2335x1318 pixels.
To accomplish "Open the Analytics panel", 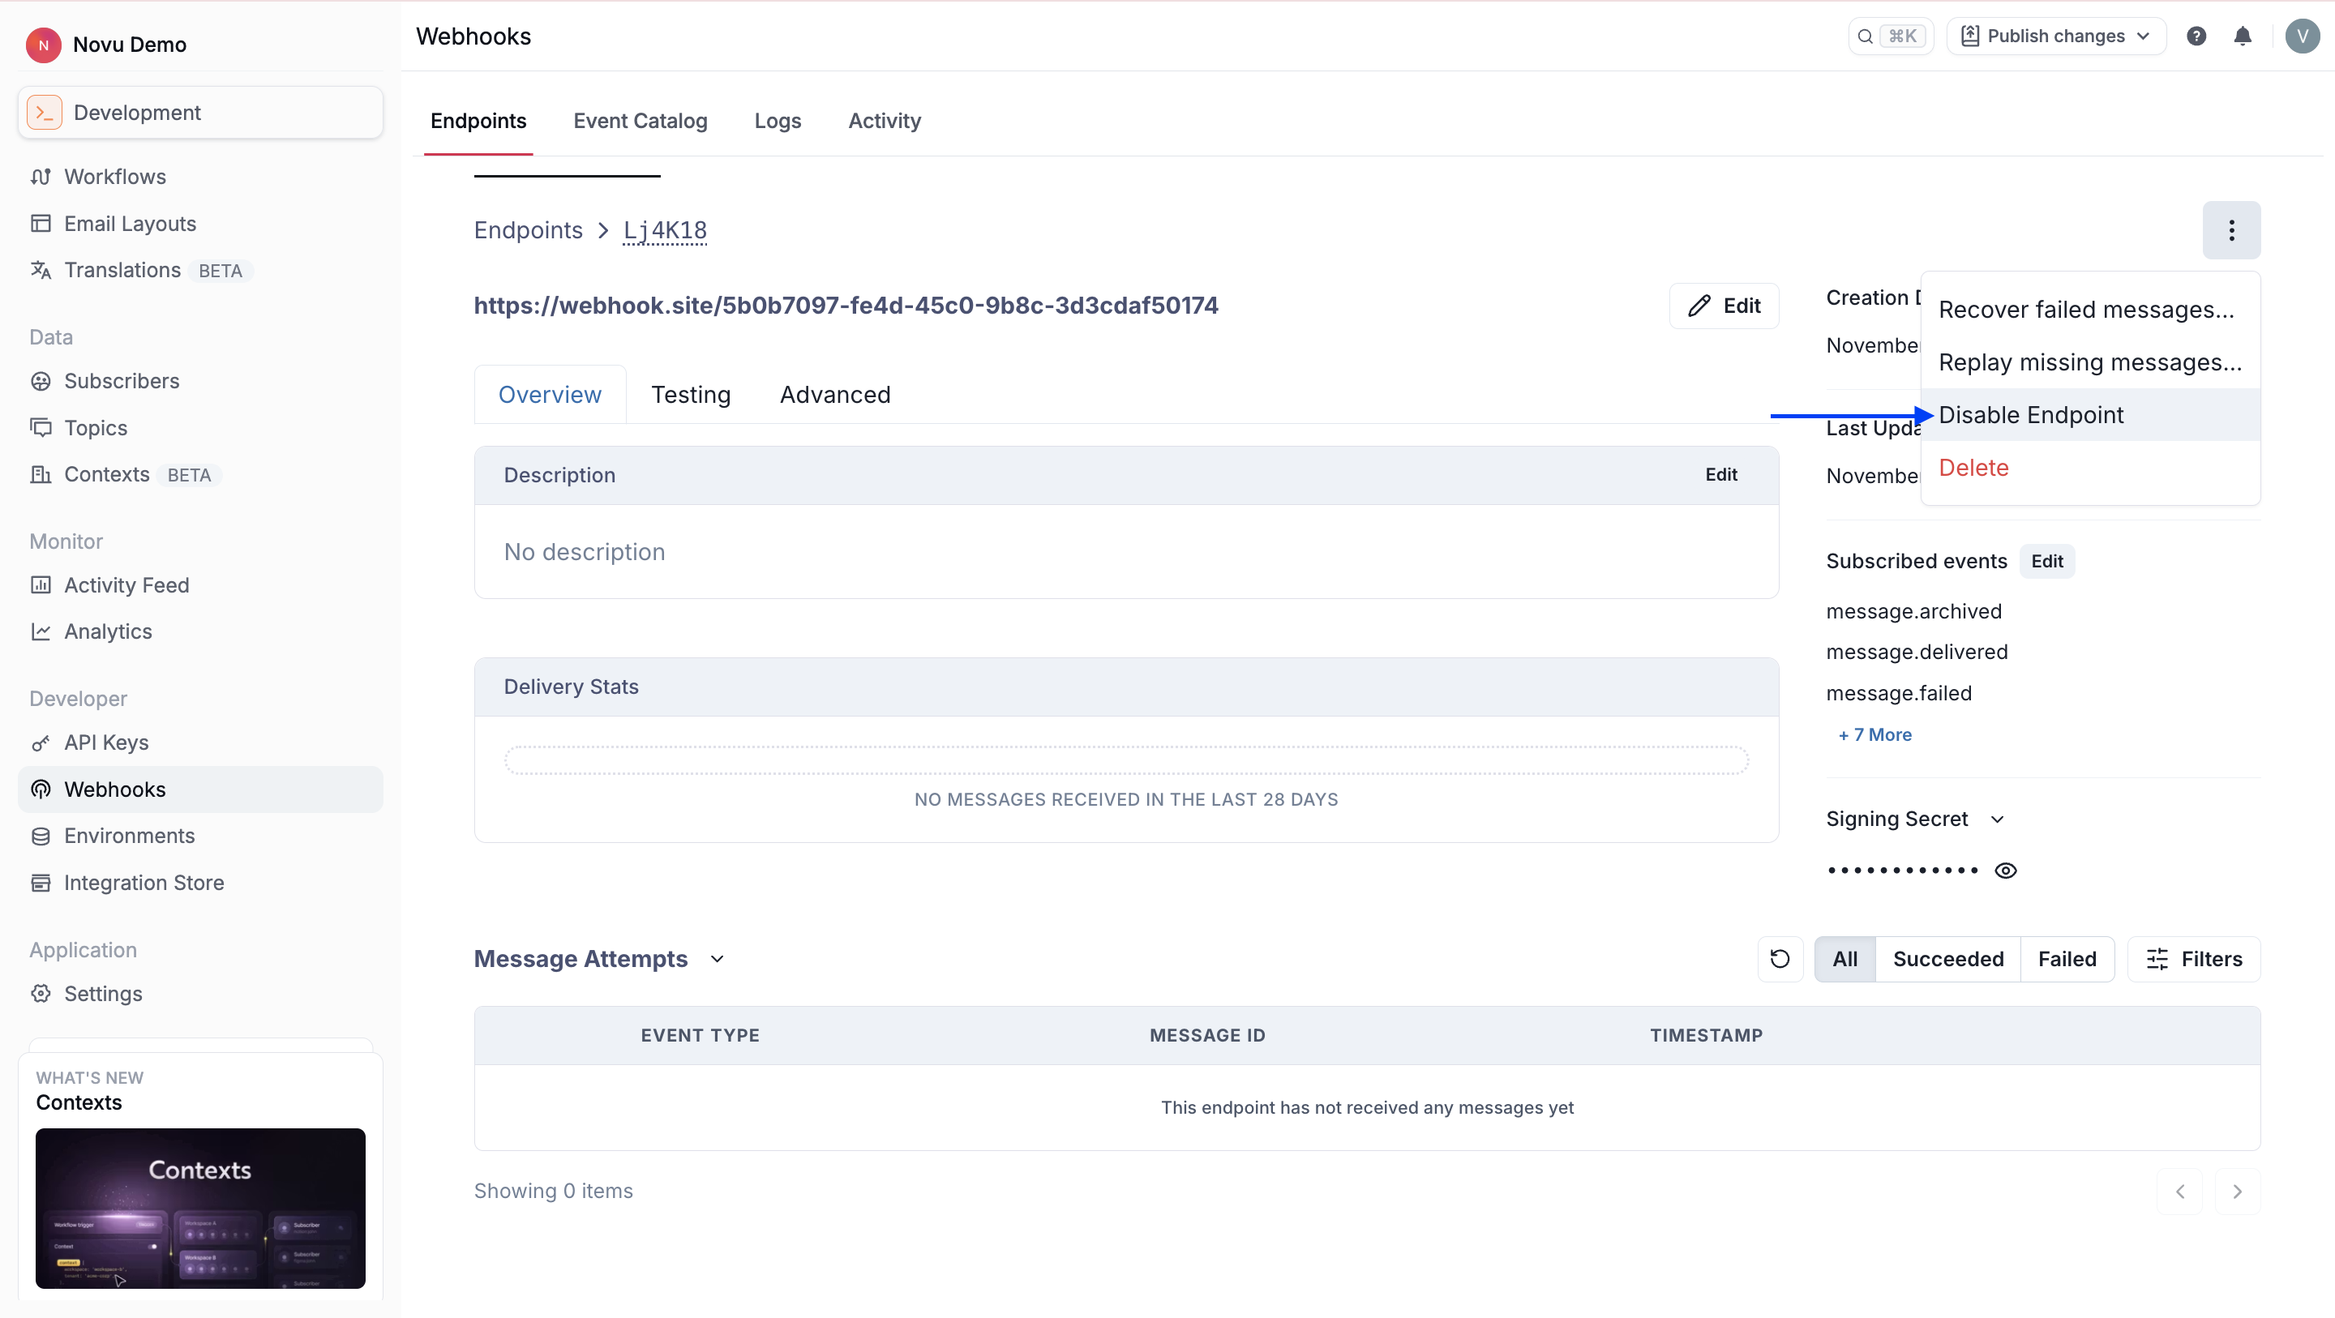I will pyautogui.click(x=108, y=631).
